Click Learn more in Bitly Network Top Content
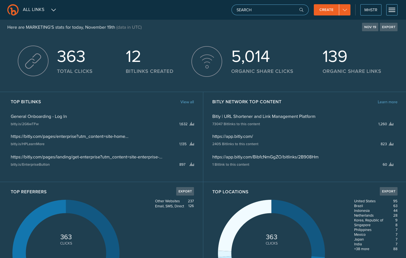Screen dimensions: 406x258 pos(387,102)
